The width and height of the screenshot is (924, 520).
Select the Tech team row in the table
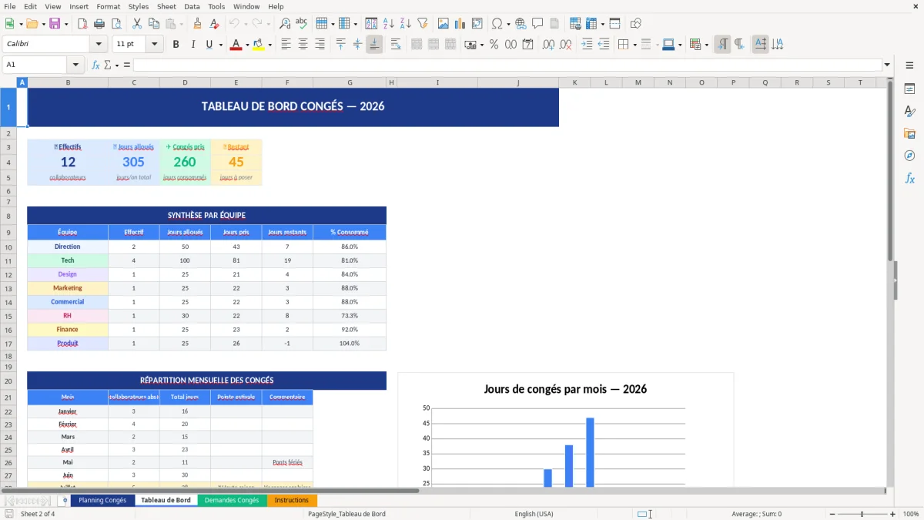(x=68, y=260)
